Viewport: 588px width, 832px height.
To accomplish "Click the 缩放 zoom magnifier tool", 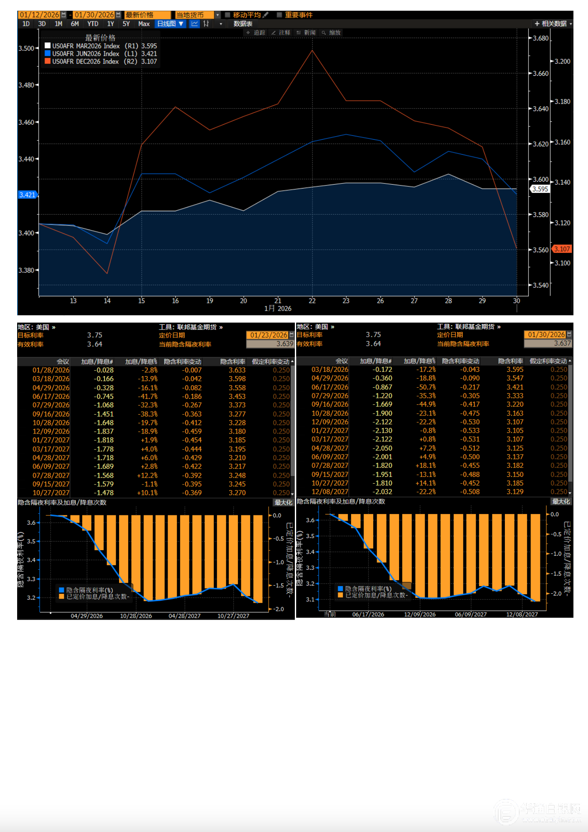I will click(x=331, y=33).
